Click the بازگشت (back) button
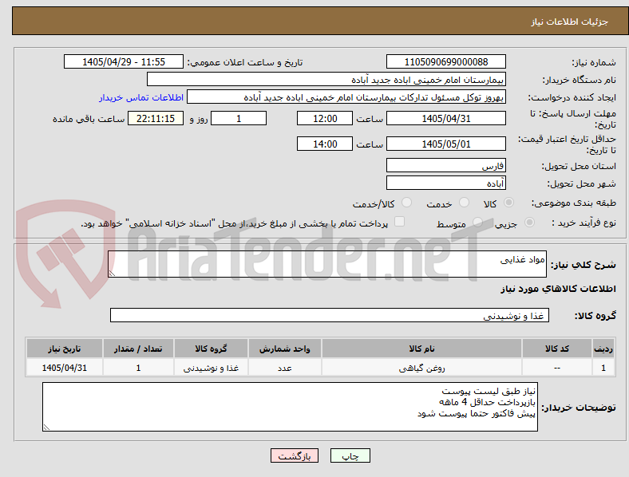Screen dimensions: 629x477 coord(295,455)
